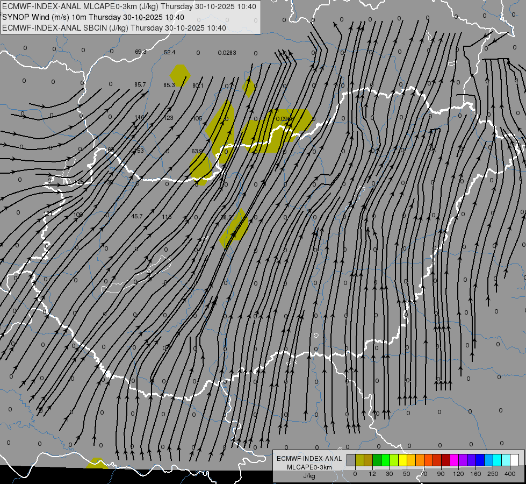Click ECMWF-INDEX-ANAL text in the legend box
526x484 pixels.
click(309, 459)
